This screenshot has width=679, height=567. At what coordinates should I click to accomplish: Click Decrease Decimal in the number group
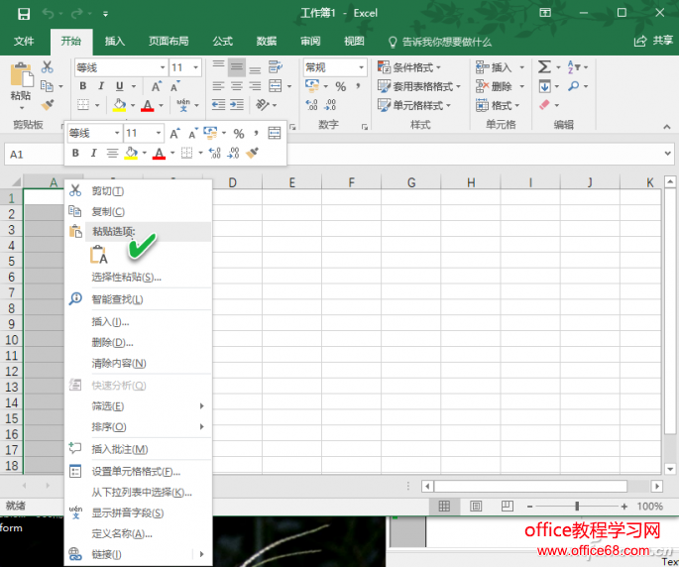coord(330,105)
